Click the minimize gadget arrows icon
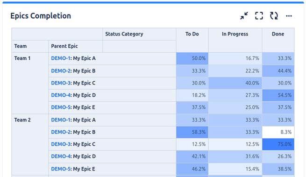The width and height of the screenshot is (306, 177). 244,16
